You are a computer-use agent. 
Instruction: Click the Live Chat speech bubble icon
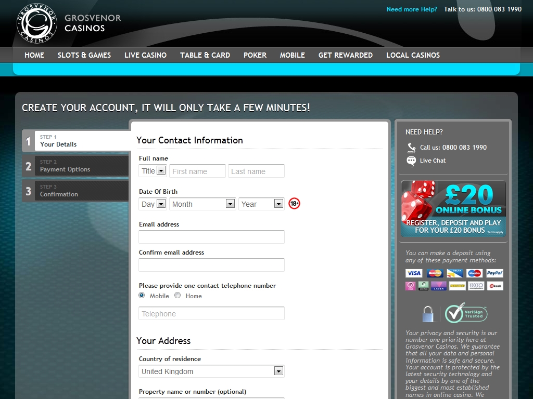pyautogui.click(x=411, y=161)
